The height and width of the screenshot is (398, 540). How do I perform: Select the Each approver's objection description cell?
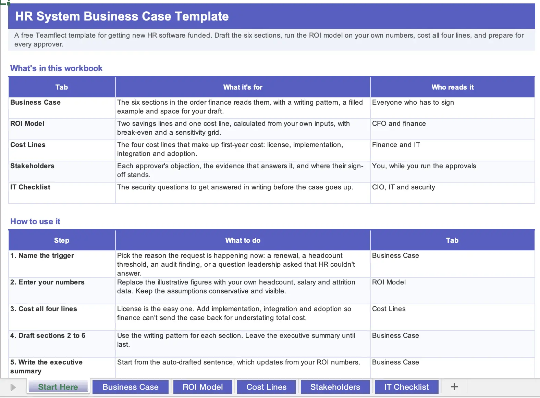243,172
